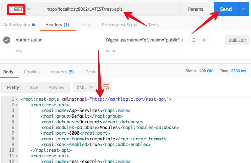Click the compatible error-format value

(x=102, y=139)
